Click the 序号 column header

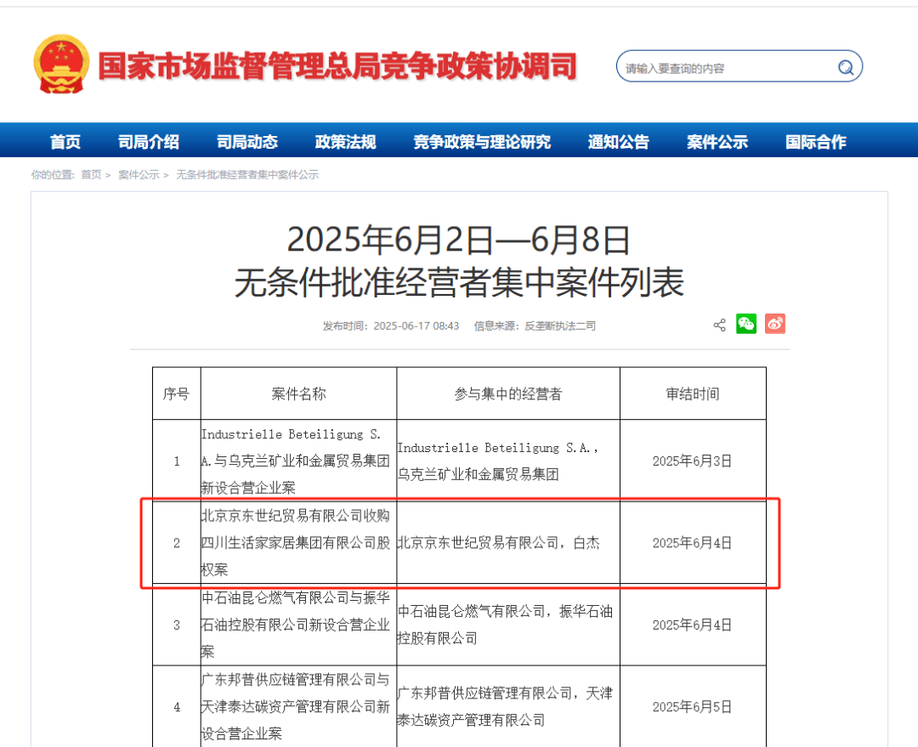[x=176, y=394]
